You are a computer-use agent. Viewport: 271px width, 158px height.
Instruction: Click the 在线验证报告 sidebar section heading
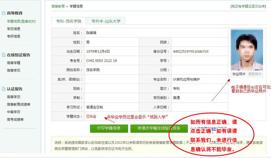(19, 55)
